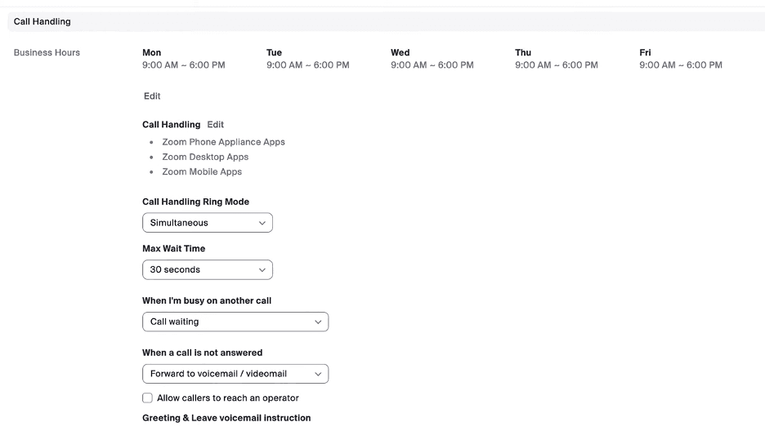The image size is (765, 431).
Task: Click the chevron arrow in the 30 seconds dropdown
Action: tap(262, 269)
